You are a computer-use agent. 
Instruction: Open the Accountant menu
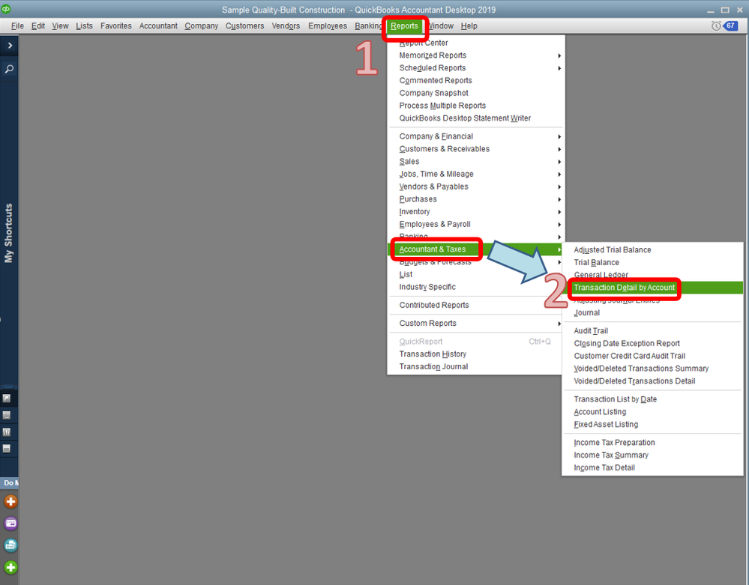tap(158, 25)
